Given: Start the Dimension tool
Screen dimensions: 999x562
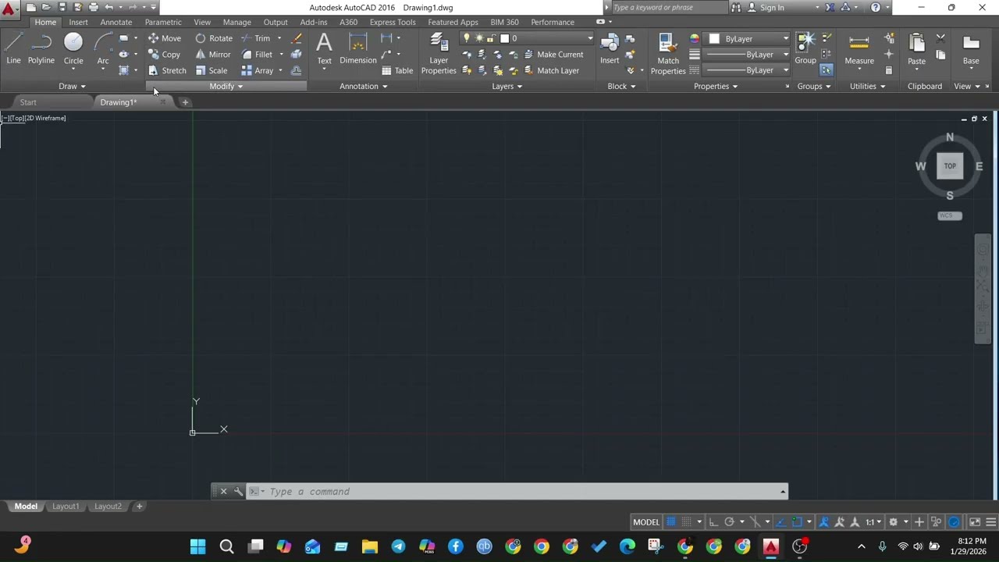Looking at the screenshot, I should click(358, 48).
